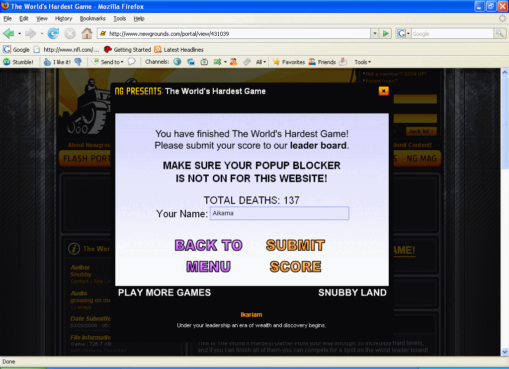
Task: Click the green Go arrow beside the URL
Action: 386,33
